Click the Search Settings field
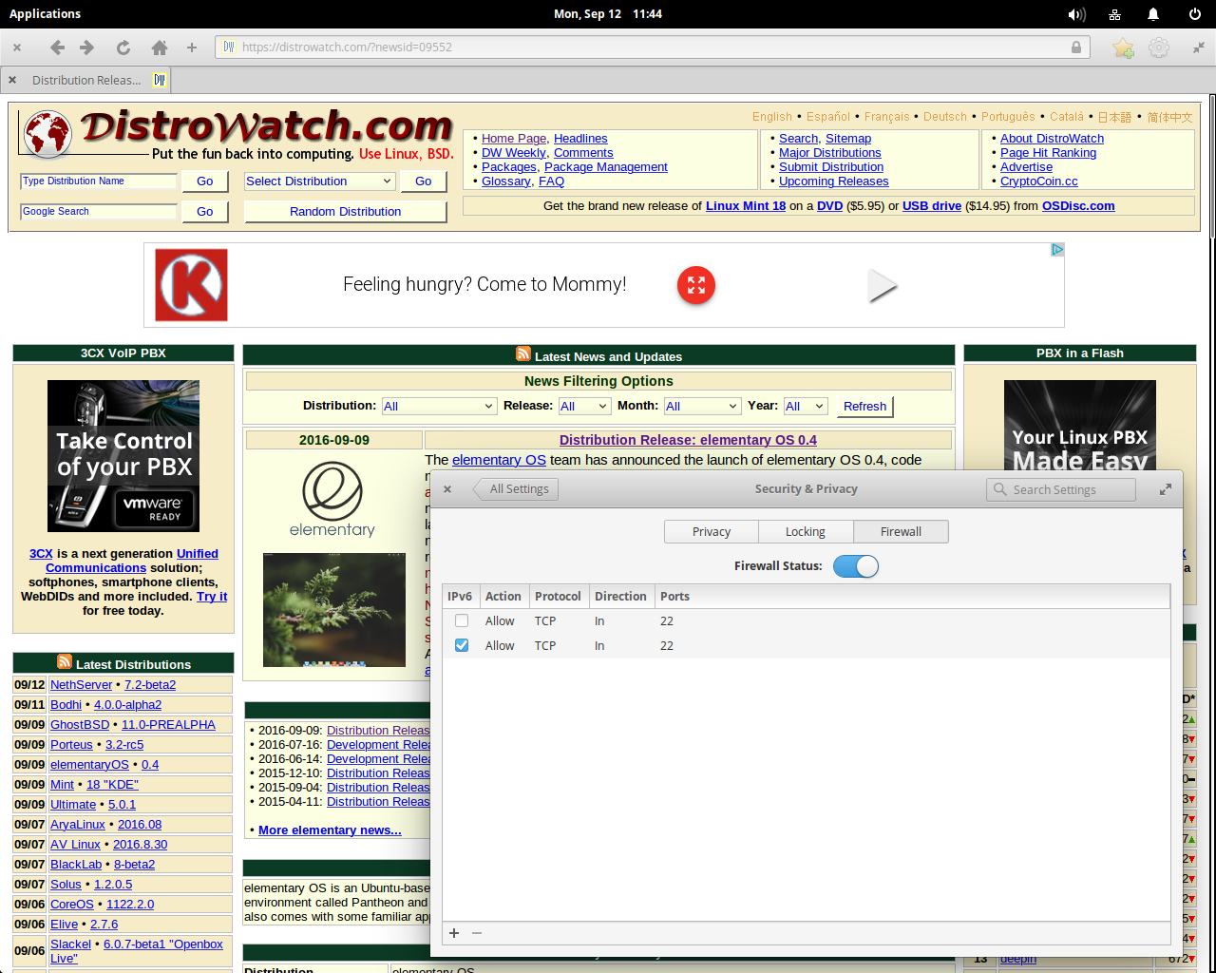Image resolution: width=1216 pixels, height=973 pixels. click(x=1061, y=489)
